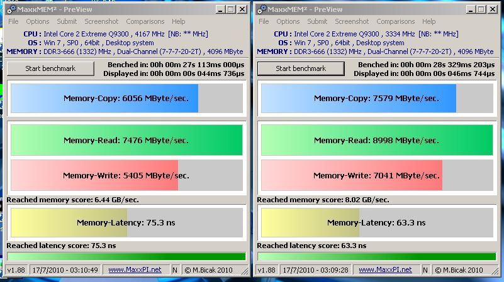Click © M.Bicak 2010 in right status bar

click(x=459, y=270)
